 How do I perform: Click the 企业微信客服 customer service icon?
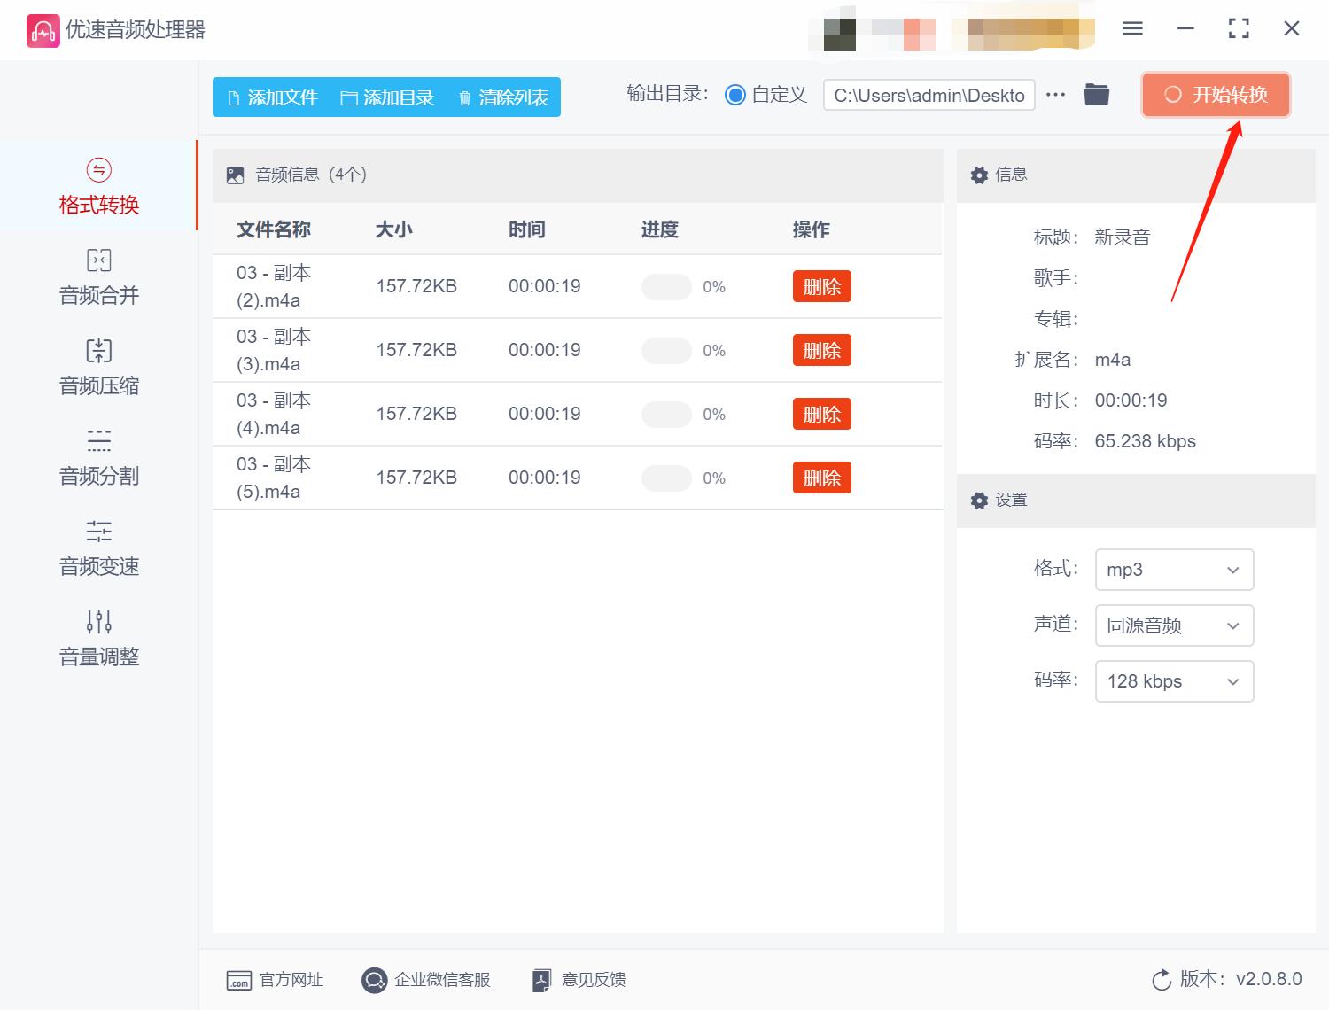click(x=375, y=980)
